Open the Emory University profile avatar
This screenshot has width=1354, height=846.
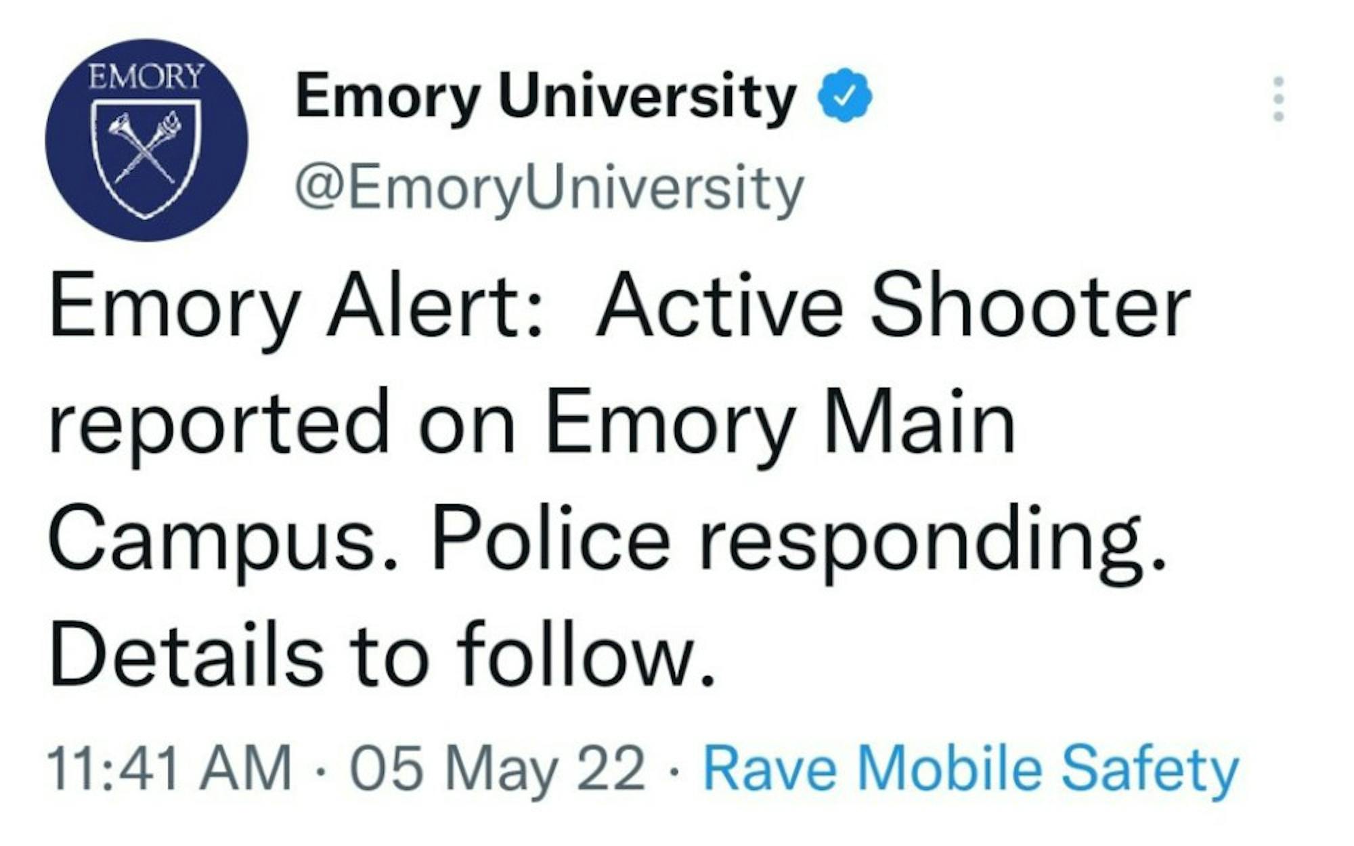(146, 139)
